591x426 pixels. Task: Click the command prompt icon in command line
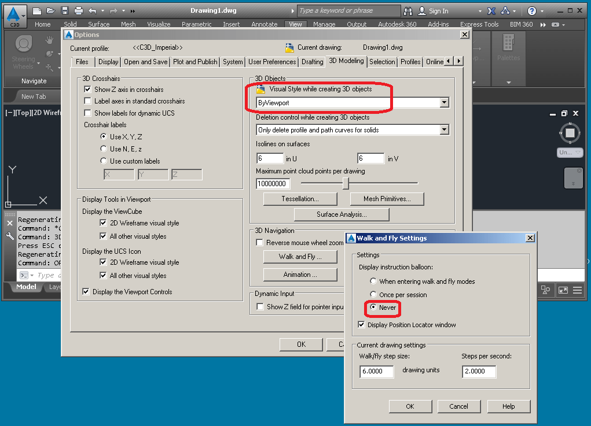point(24,275)
